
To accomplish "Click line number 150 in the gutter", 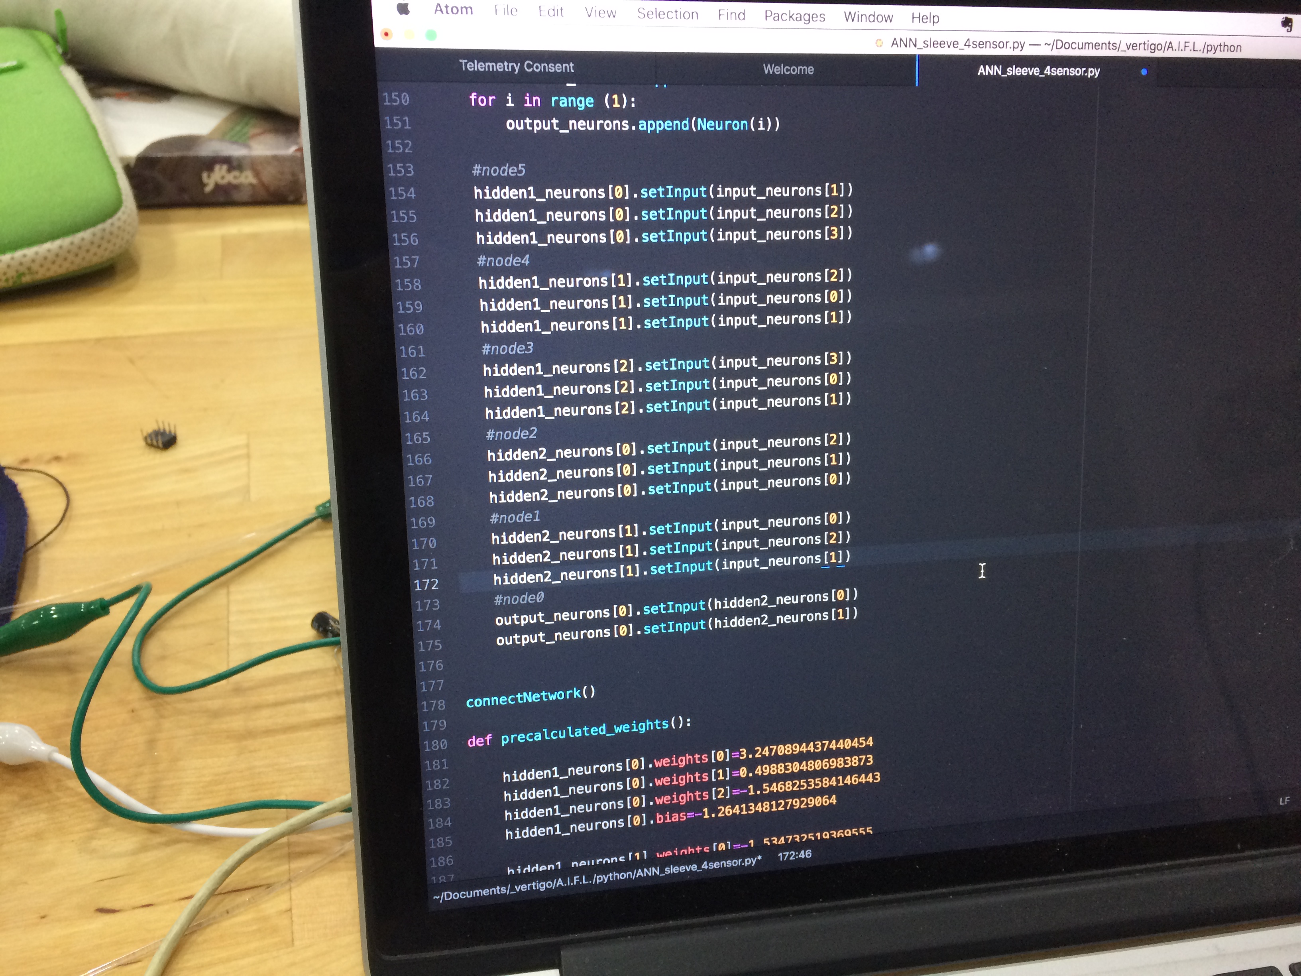I will pyautogui.click(x=396, y=99).
